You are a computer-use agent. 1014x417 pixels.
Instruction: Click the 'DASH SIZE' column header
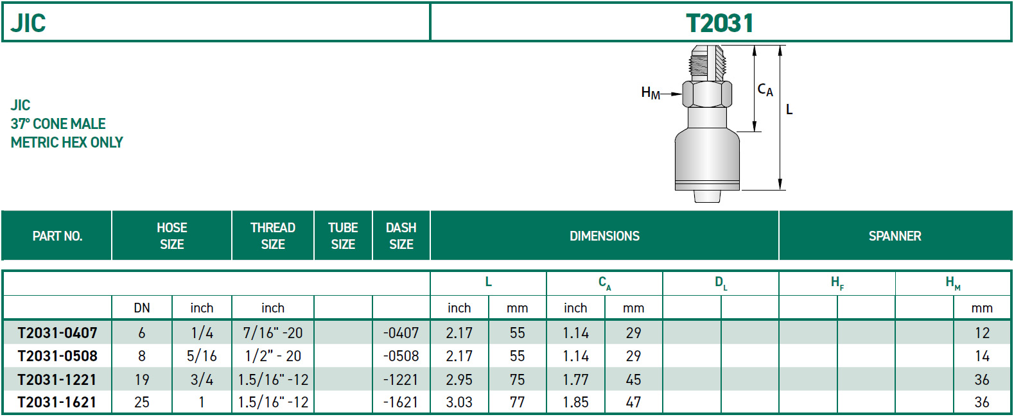(x=401, y=236)
